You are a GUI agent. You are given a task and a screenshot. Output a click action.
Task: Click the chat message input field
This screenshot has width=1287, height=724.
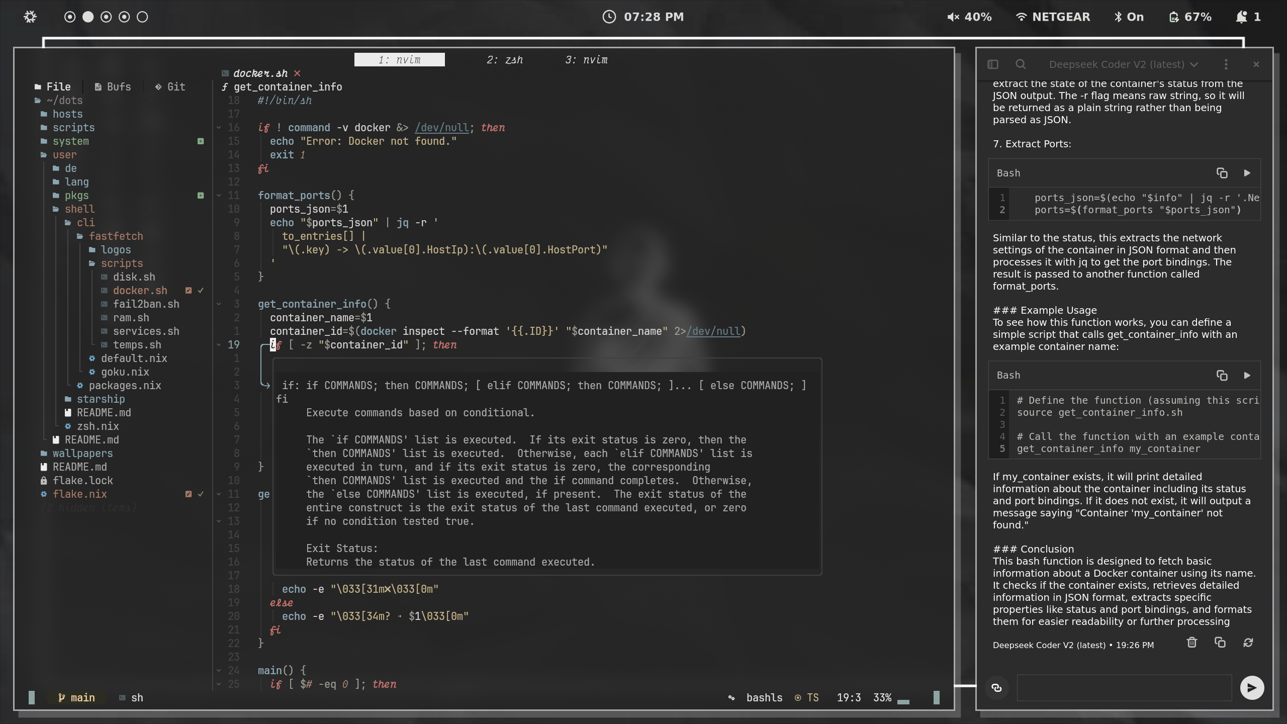pyautogui.click(x=1124, y=688)
